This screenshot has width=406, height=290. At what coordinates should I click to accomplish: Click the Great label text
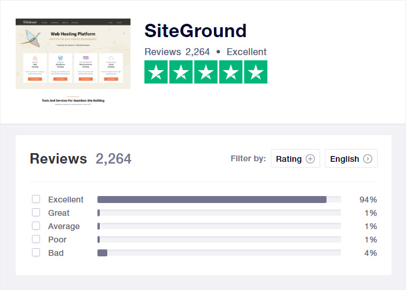pos(59,213)
